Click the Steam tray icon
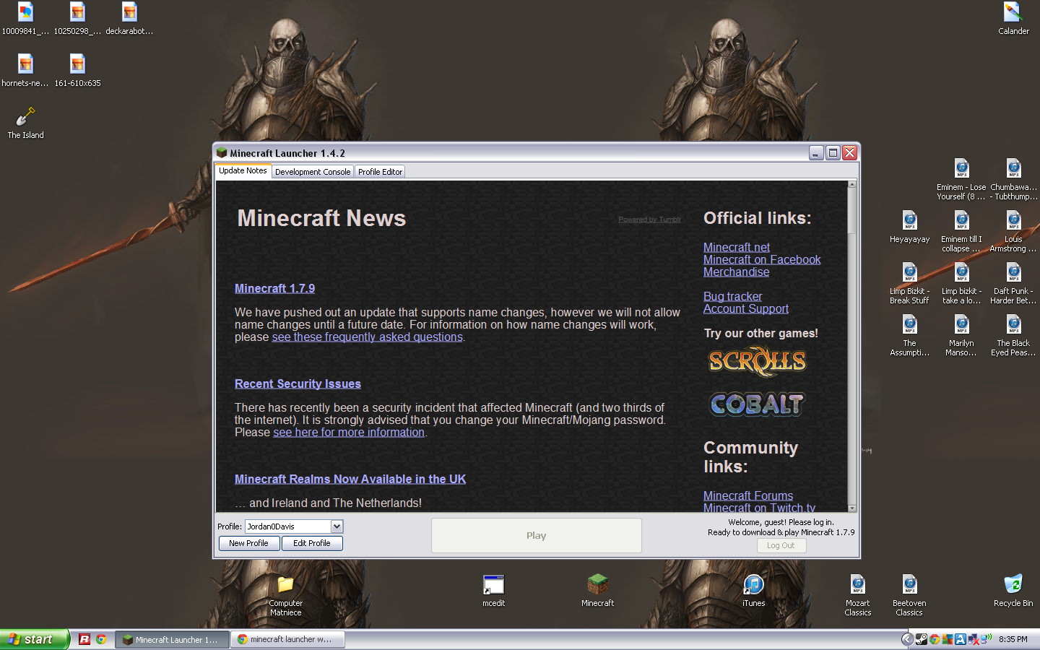Viewport: 1040px width, 650px height. [922, 639]
